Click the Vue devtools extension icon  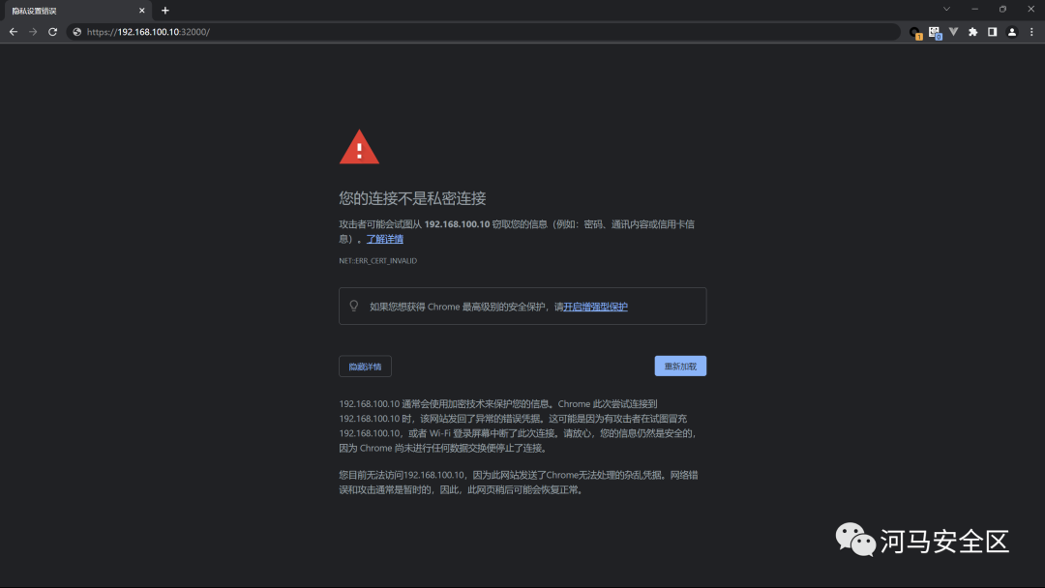(954, 32)
